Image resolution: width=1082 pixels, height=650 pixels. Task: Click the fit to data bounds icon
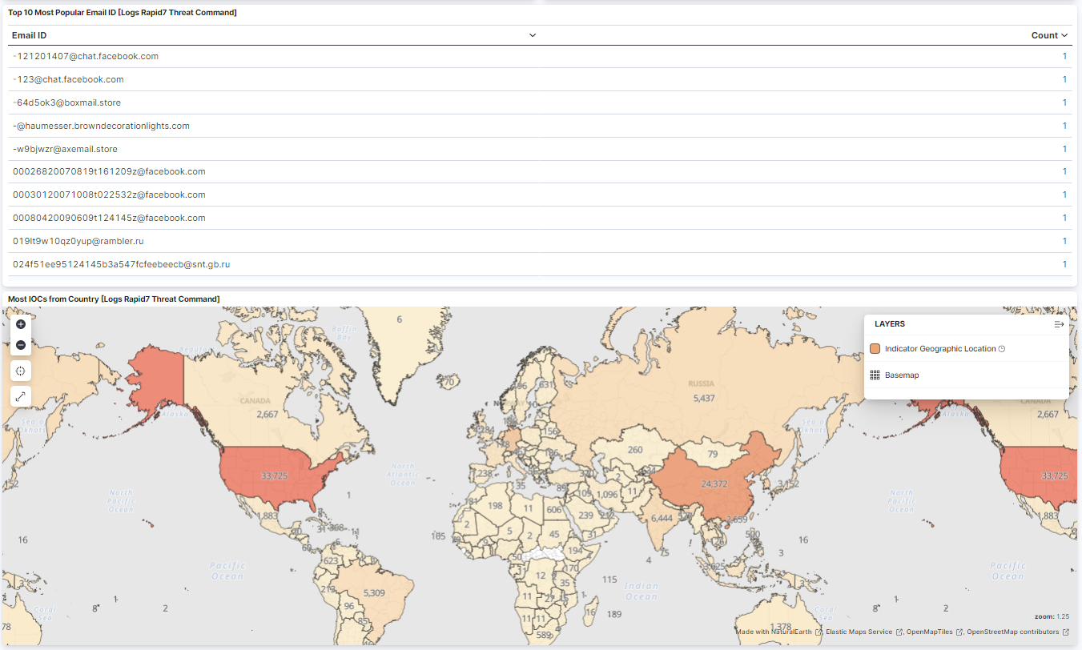click(x=21, y=371)
